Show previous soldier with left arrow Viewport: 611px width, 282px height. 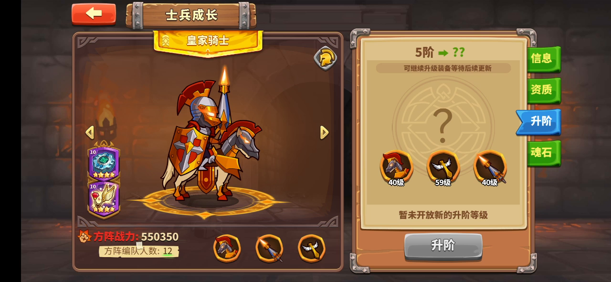pos(90,132)
